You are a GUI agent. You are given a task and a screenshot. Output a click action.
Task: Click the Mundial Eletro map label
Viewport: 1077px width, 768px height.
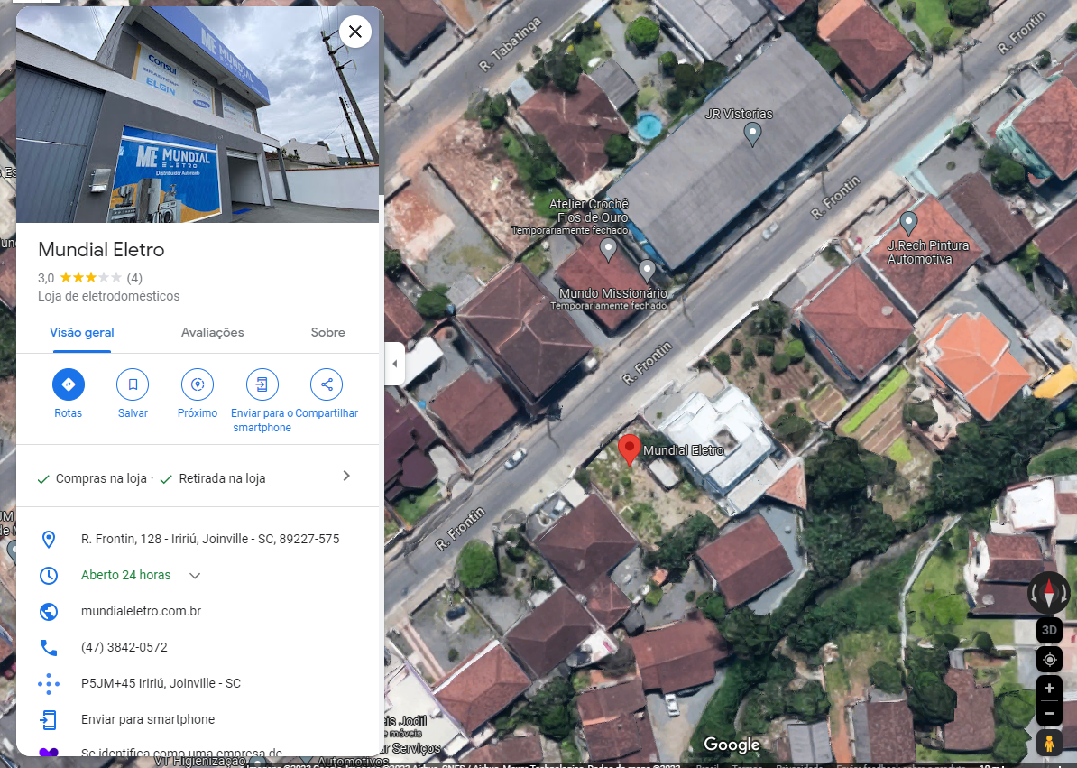click(x=684, y=450)
